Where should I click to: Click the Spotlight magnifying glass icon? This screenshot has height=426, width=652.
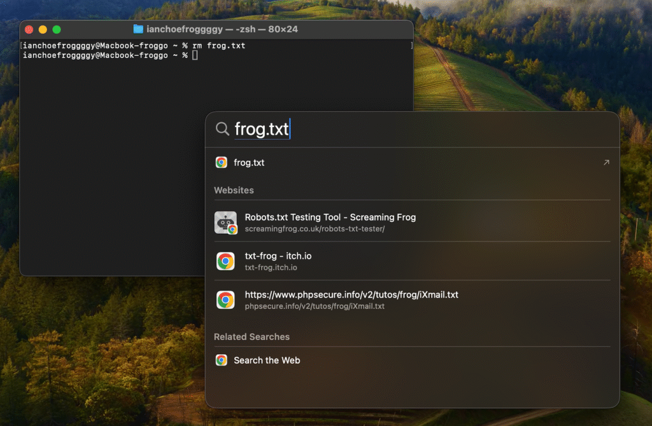(222, 129)
